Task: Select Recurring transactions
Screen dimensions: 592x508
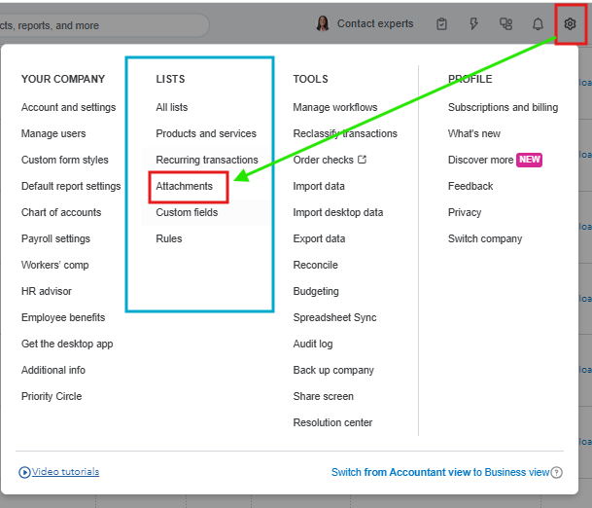Action: pos(207,160)
